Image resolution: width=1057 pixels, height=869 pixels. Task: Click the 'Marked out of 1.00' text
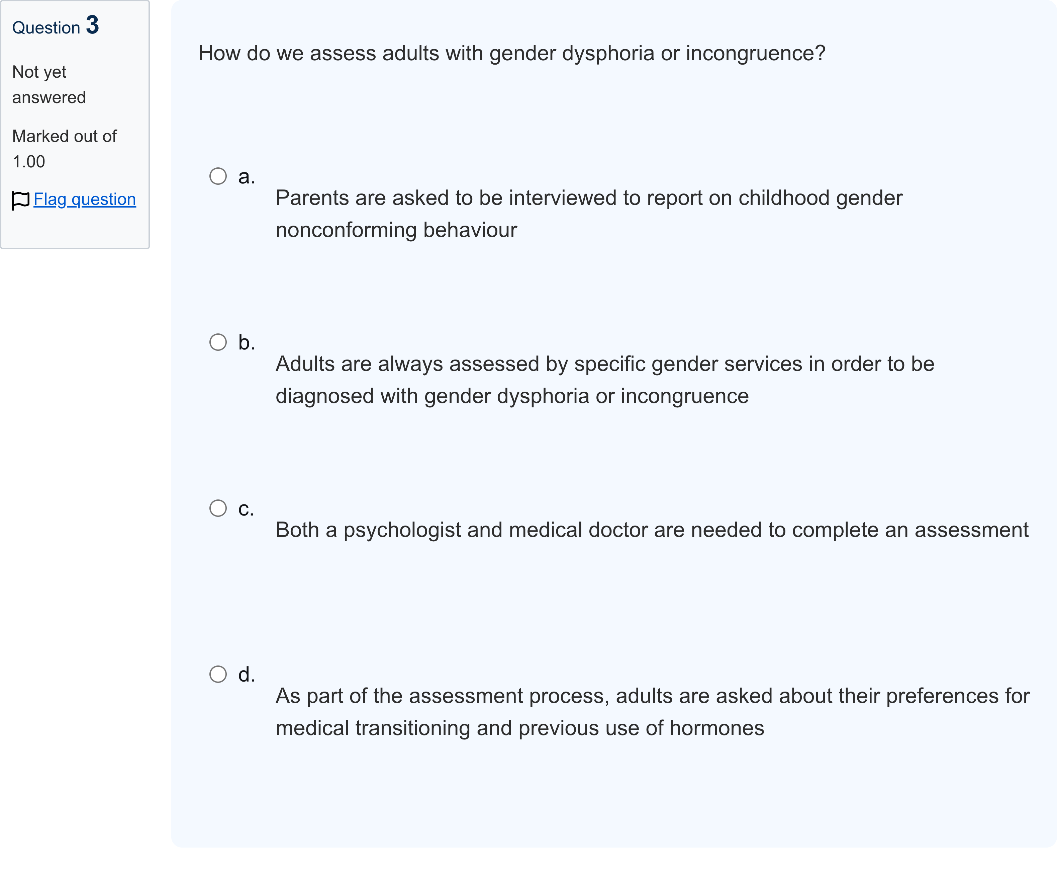64,149
